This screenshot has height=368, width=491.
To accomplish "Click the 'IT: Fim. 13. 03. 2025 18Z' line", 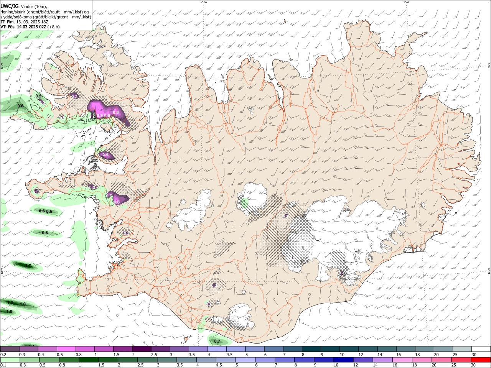I will point(24,22).
